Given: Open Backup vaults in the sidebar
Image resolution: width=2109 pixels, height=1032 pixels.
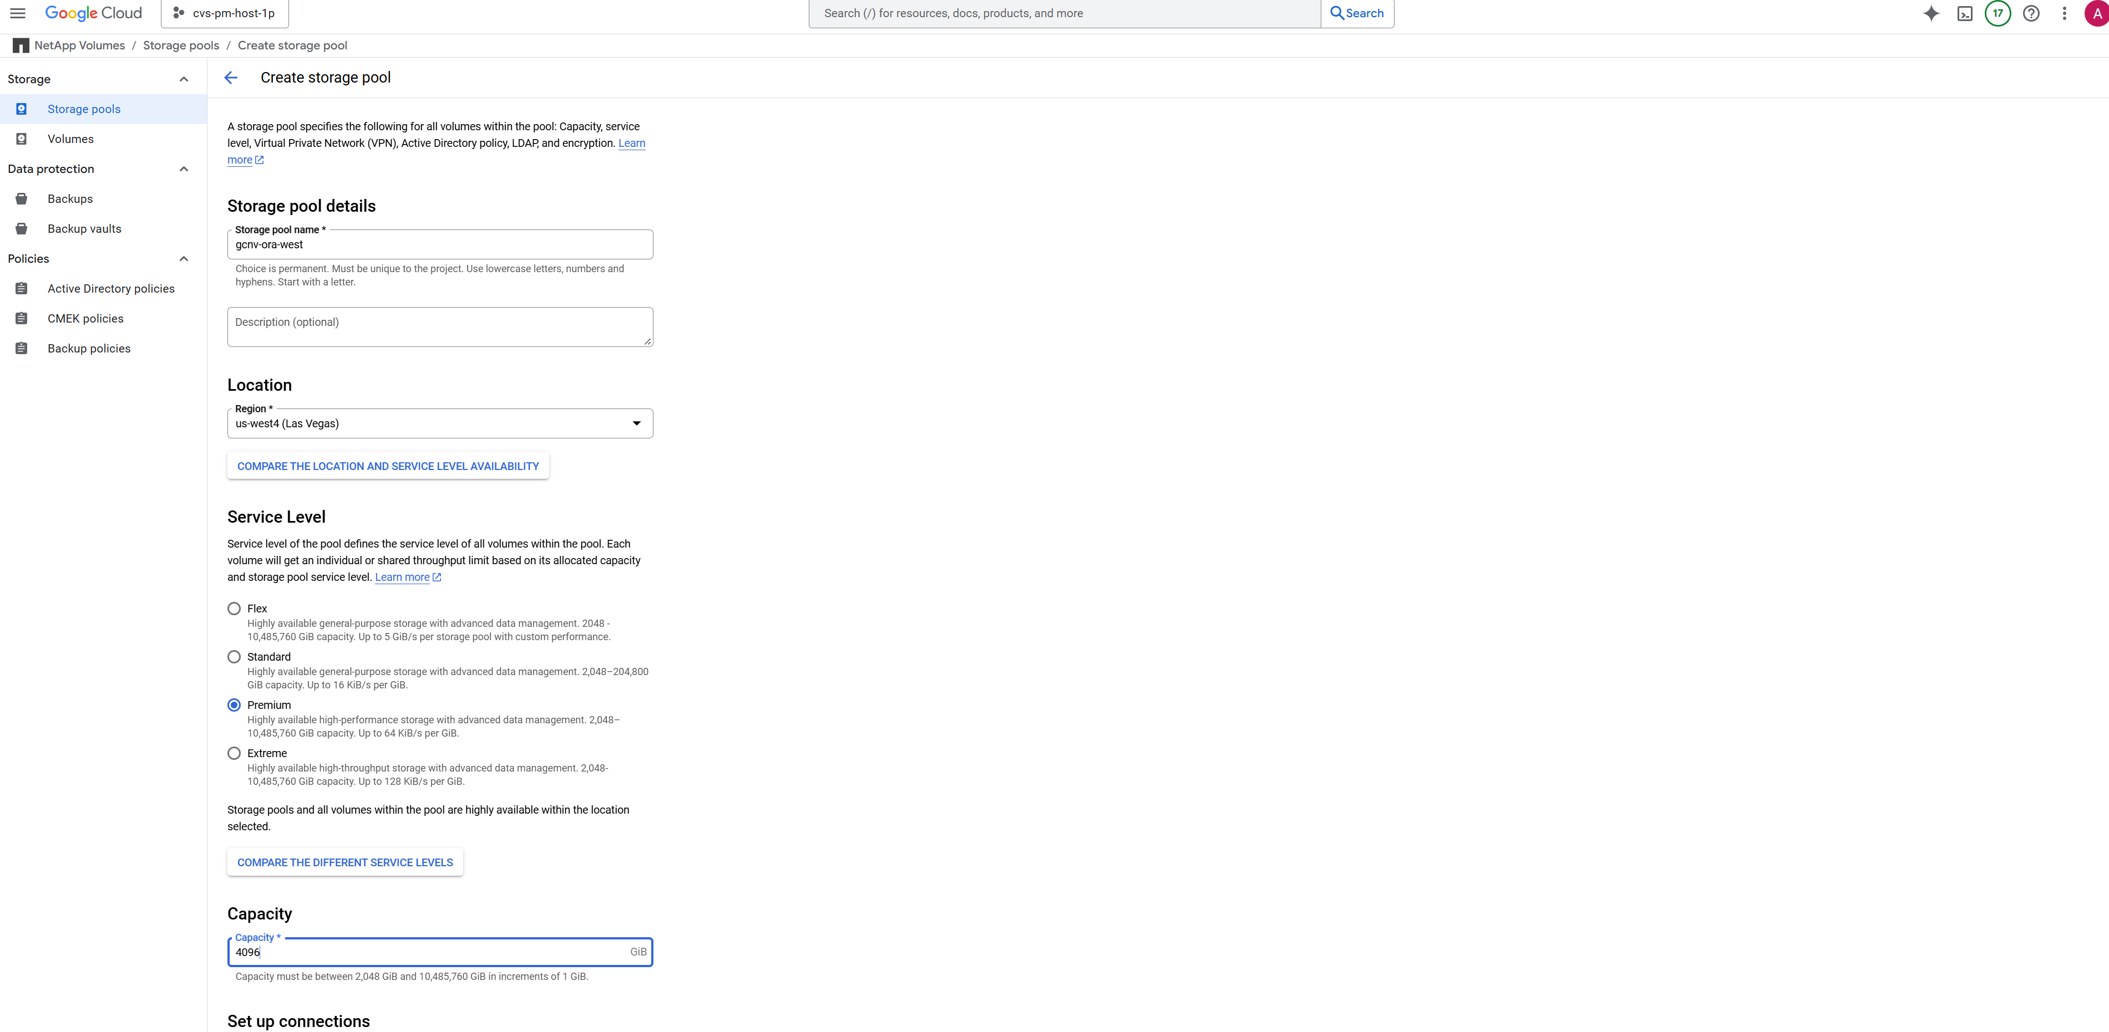Looking at the screenshot, I should tap(84, 229).
